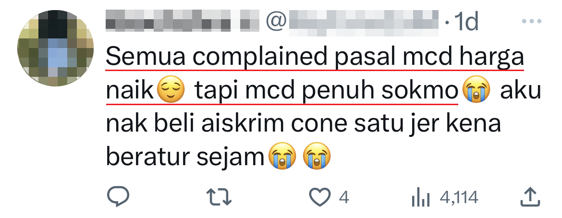The width and height of the screenshot is (562, 218).
Task: Open the three-dot more options menu
Action: tap(532, 22)
